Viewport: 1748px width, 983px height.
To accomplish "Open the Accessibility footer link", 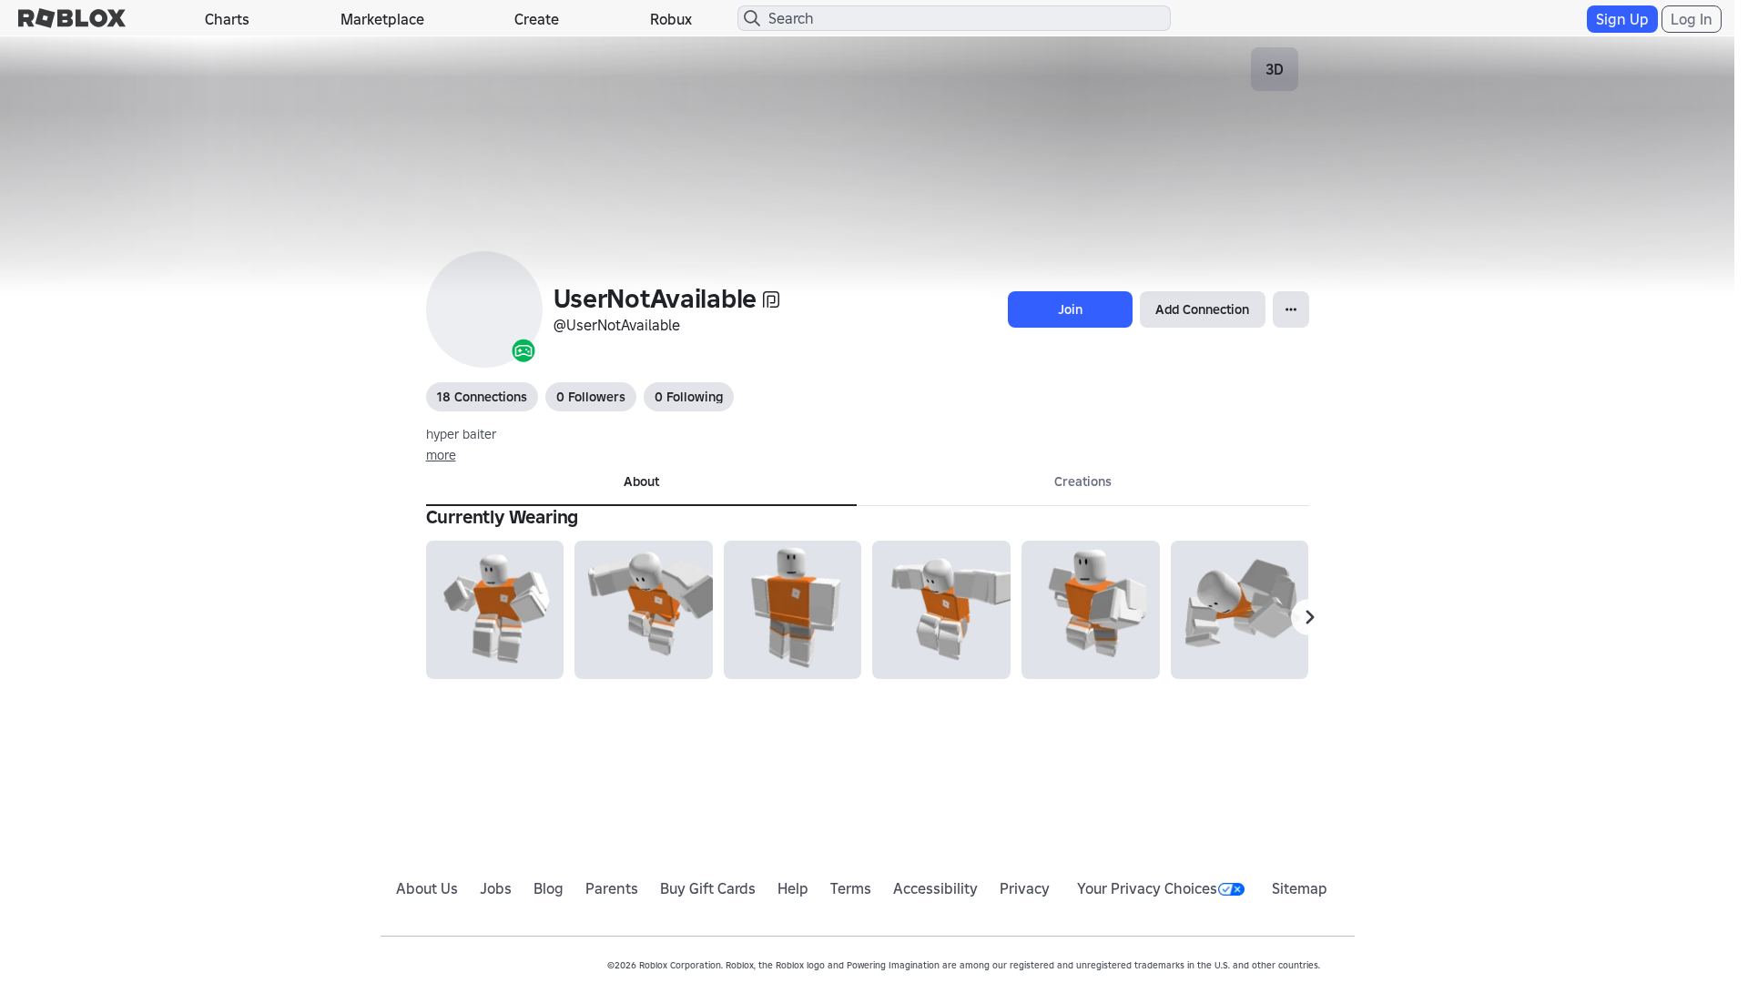I will click(935, 888).
